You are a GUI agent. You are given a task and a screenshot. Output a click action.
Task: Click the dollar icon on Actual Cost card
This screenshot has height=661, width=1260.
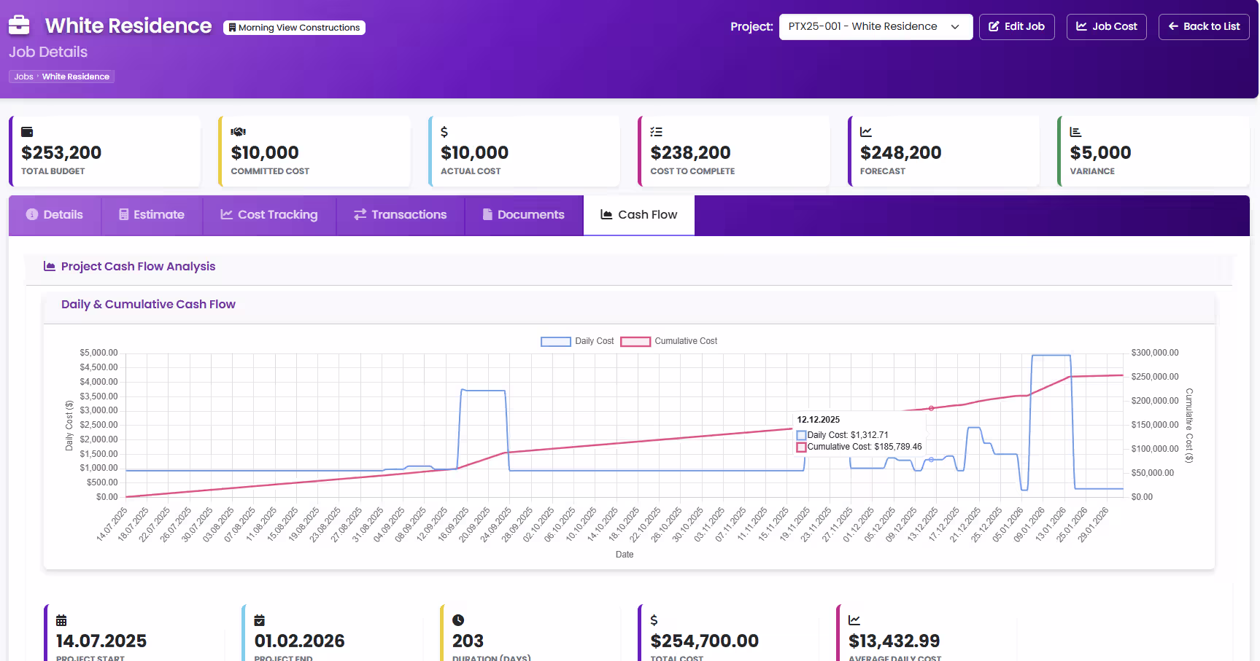(x=444, y=132)
